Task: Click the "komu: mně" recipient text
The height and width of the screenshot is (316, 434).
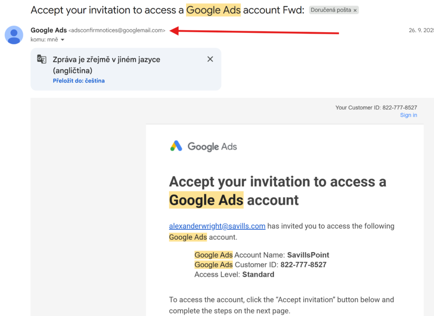Action: tap(44, 40)
